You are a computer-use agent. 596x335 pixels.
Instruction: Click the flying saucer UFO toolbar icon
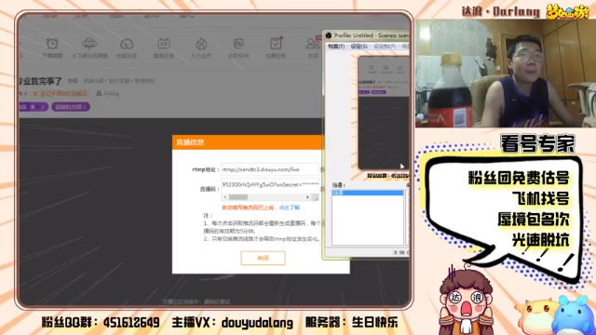point(89,44)
